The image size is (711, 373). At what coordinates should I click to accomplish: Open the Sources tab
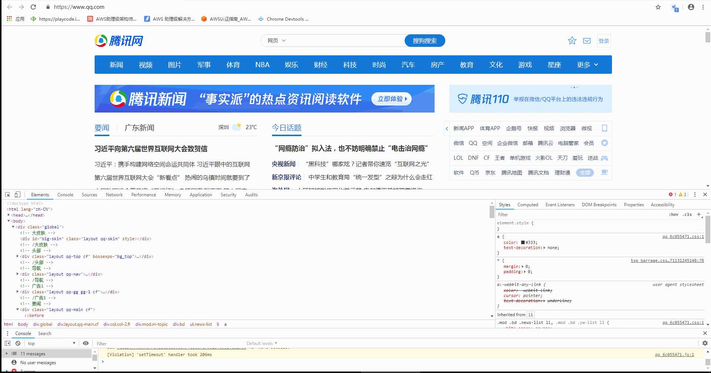pos(89,194)
